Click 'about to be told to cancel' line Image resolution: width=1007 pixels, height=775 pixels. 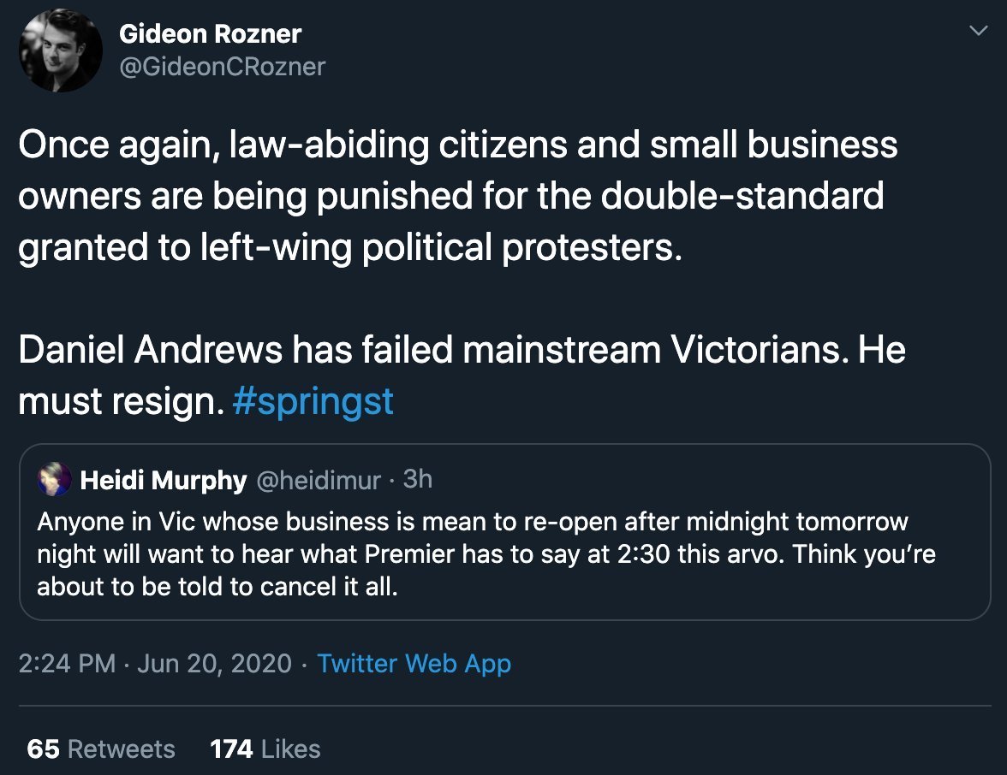217,589
